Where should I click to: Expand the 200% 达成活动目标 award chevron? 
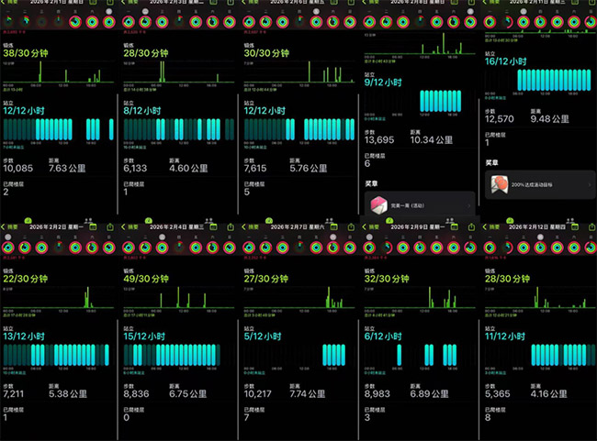coord(589,184)
